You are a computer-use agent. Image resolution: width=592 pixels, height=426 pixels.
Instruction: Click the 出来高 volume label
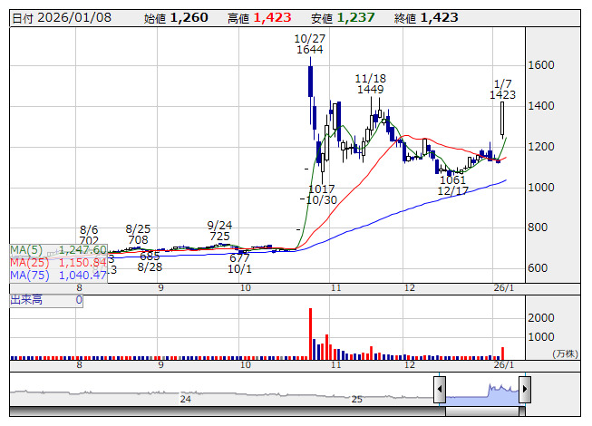point(25,299)
